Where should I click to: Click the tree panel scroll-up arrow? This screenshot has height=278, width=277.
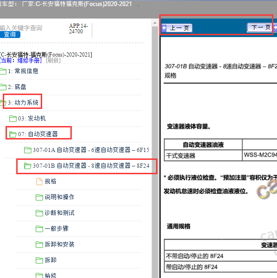click(155, 23)
